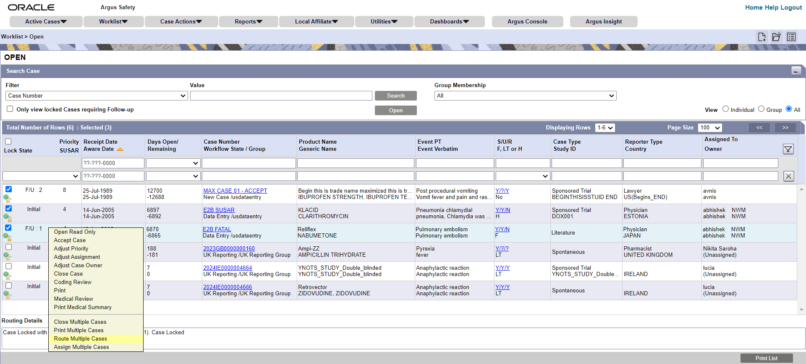Open case link MAX CASE 01 - ACCEPT
Image resolution: width=806 pixels, height=364 pixels.
click(x=235, y=191)
